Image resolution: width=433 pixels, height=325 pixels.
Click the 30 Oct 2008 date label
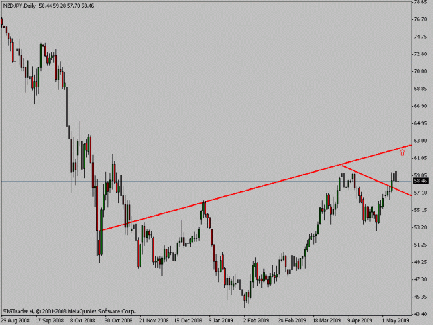pos(118,321)
